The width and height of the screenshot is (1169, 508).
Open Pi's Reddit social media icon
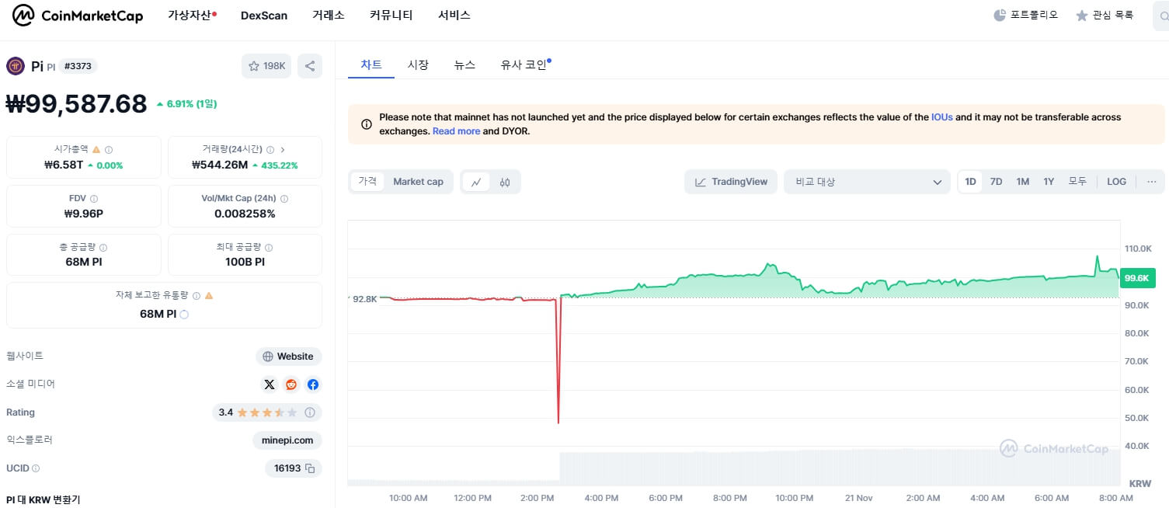pos(291,384)
